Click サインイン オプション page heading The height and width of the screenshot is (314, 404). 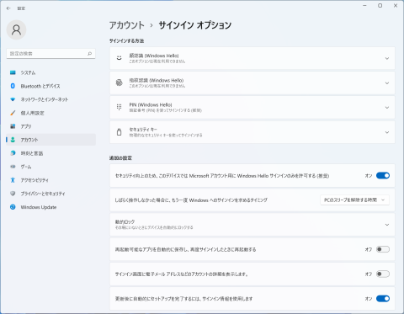click(195, 25)
